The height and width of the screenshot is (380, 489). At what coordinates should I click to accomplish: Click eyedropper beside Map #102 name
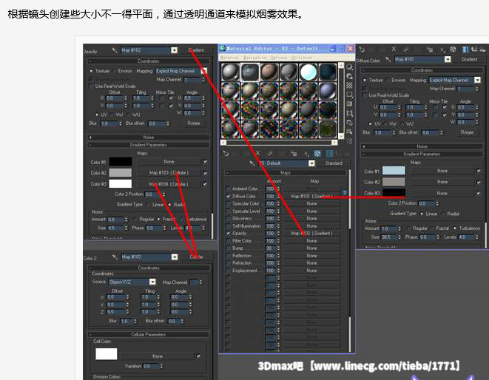[x=115, y=50]
